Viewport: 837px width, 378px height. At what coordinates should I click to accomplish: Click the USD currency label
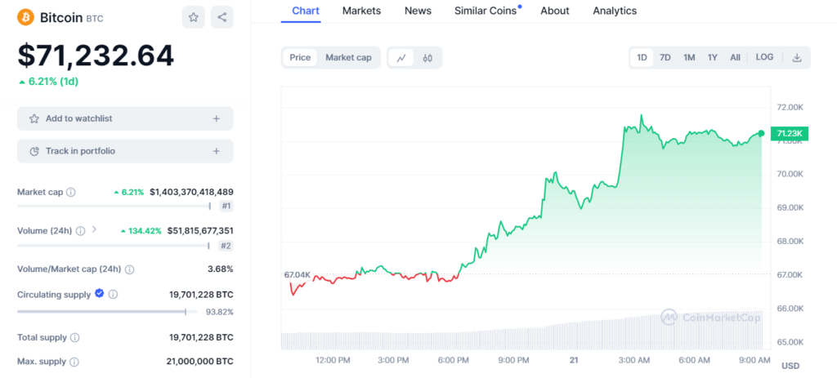(x=790, y=366)
